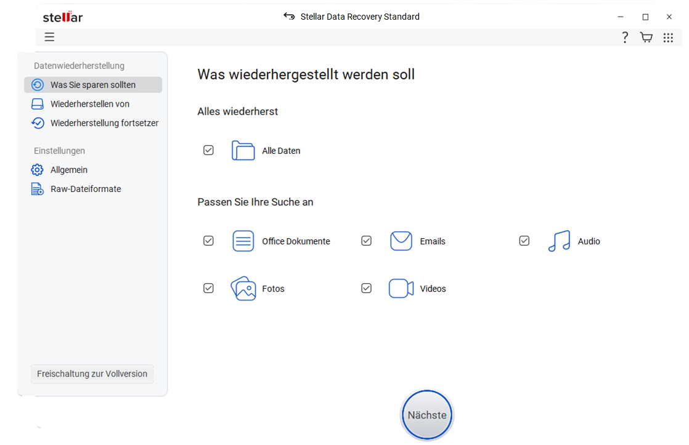Disable the Emails checkbox
The width and height of the screenshot is (689, 445).
pyautogui.click(x=366, y=241)
